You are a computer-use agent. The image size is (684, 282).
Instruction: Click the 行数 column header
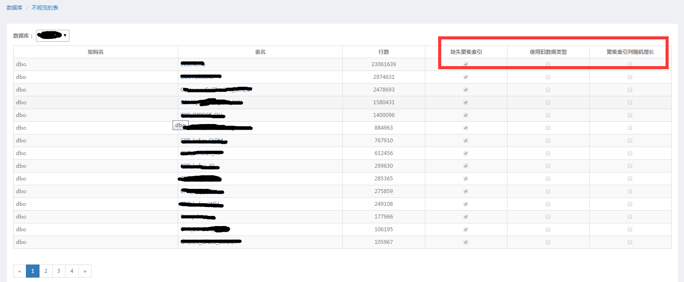384,52
